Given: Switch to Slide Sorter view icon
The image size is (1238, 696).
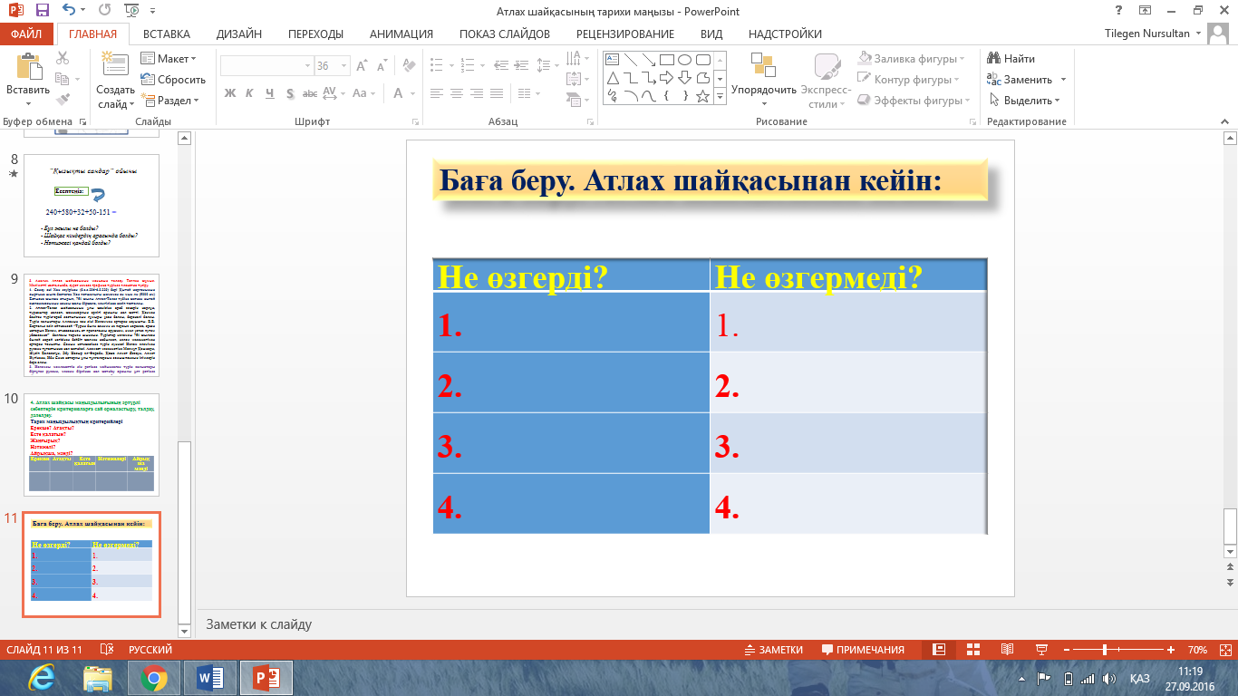Looking at the screenshot, I should click(x=973, y=650).
